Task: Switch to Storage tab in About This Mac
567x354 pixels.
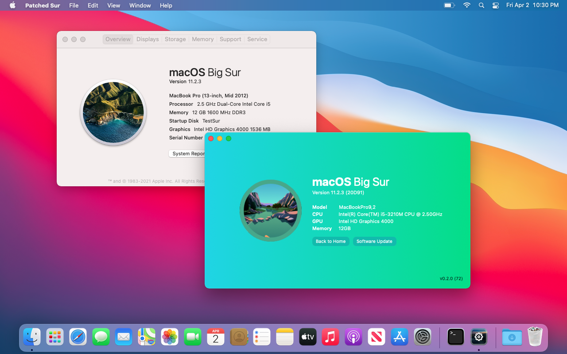Action: pos(175,39)
